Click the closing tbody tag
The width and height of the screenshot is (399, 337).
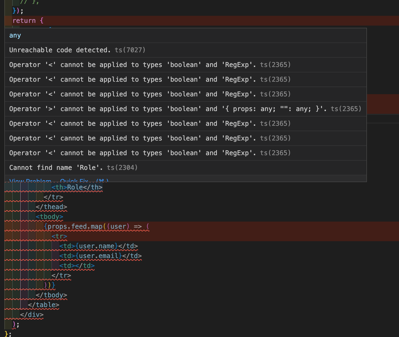(51, 295)
